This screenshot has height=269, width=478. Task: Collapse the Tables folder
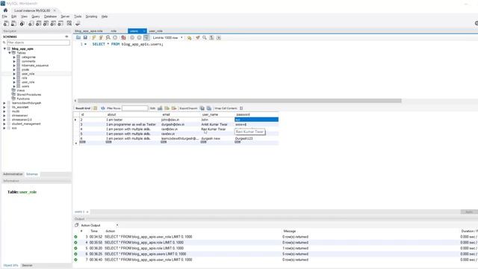point(10,53)
